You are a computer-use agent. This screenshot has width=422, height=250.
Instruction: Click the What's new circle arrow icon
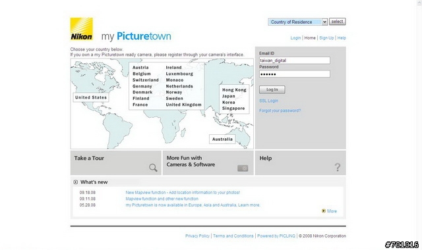coord(76,182)
